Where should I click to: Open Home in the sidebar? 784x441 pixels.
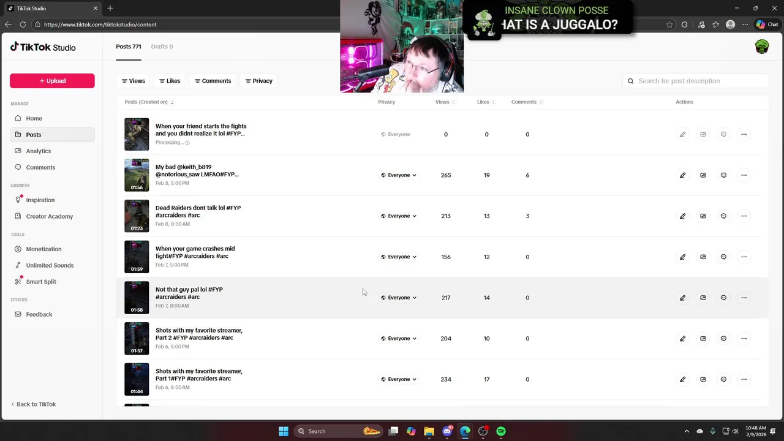click(x=52, y=118)
